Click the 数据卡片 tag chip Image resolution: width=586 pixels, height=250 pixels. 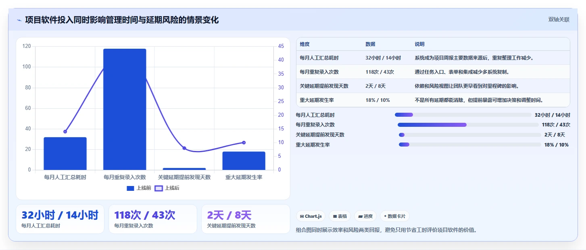(394, 216)
